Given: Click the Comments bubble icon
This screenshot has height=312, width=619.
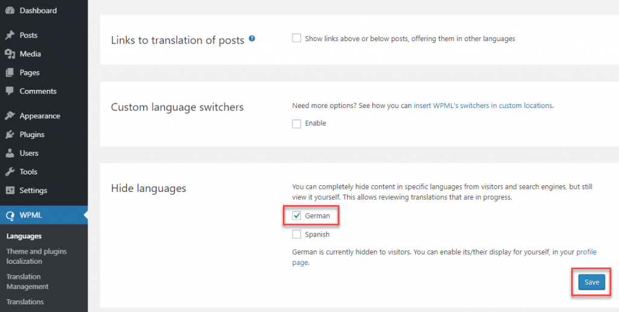Looking at the screenshot, I should [10, 91].
